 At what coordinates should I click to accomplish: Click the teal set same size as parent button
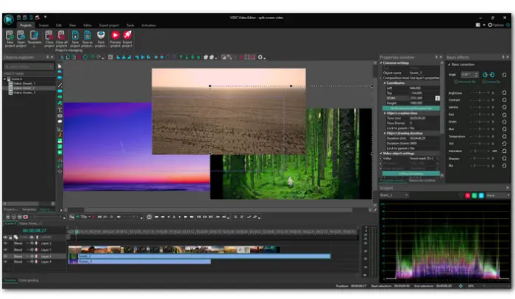pos(411,108)
